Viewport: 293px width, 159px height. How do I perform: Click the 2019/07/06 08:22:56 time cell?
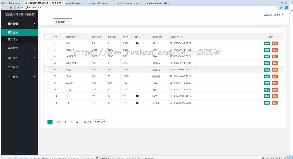point(180,103)
